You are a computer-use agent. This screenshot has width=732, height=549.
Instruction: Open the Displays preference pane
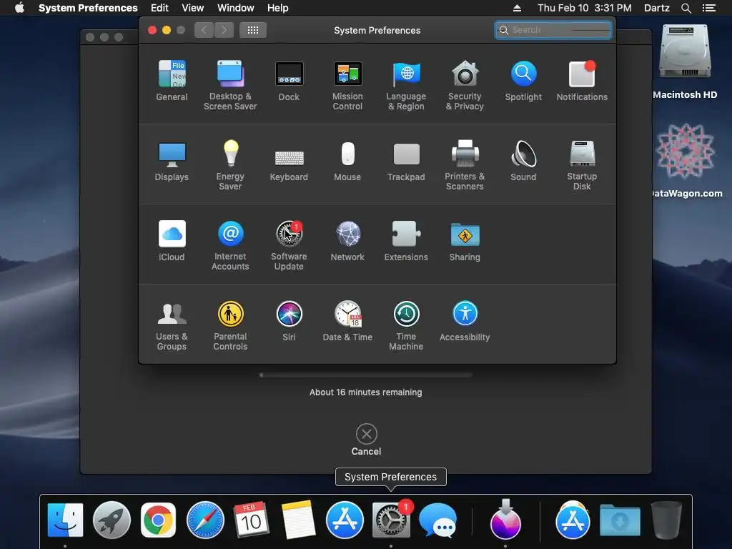tap(172, 161)
